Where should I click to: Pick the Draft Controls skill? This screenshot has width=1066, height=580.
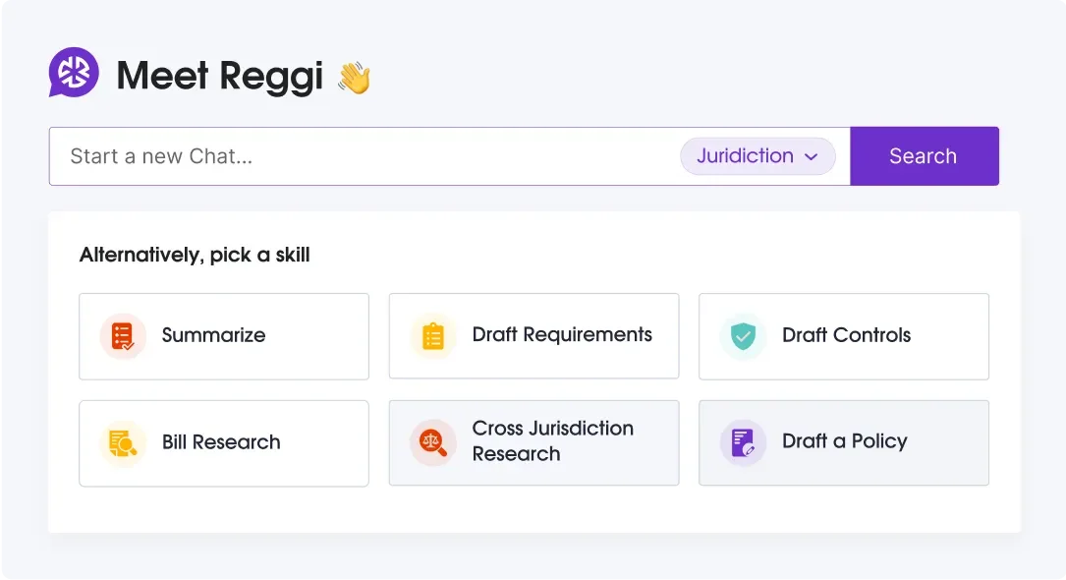click(x=846, y=335)
